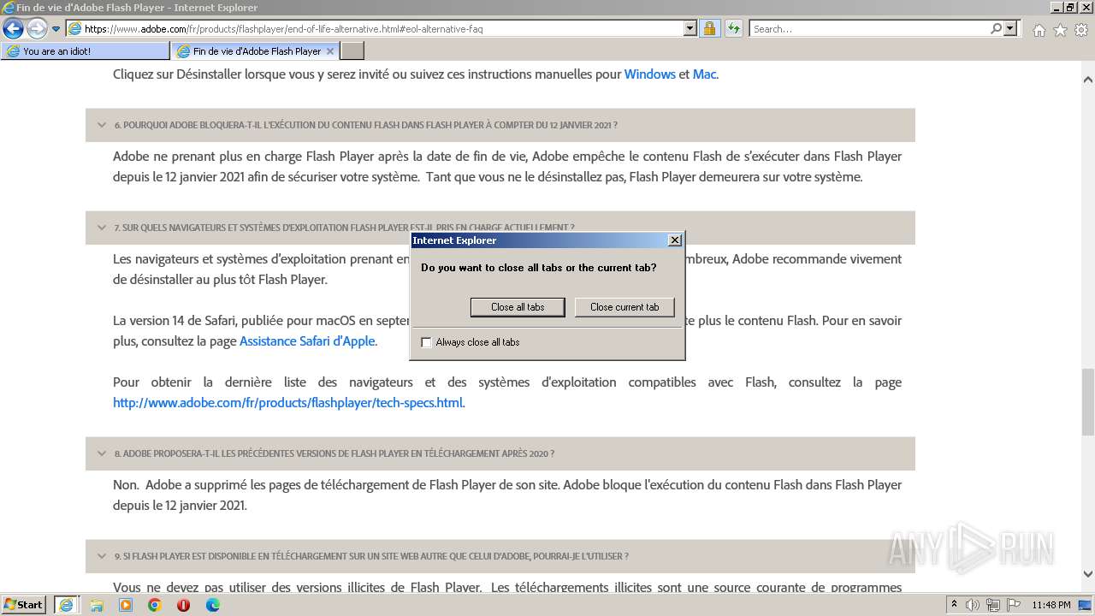Collapse FAQ question 6 chevron
The width and height of the screenshot is (1095, 616).
pyautogui.click(x=102, y=125)
